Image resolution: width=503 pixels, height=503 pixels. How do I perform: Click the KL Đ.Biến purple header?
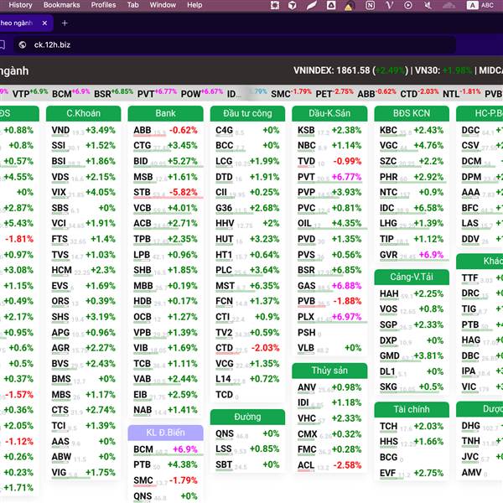[x=165, y=433]
